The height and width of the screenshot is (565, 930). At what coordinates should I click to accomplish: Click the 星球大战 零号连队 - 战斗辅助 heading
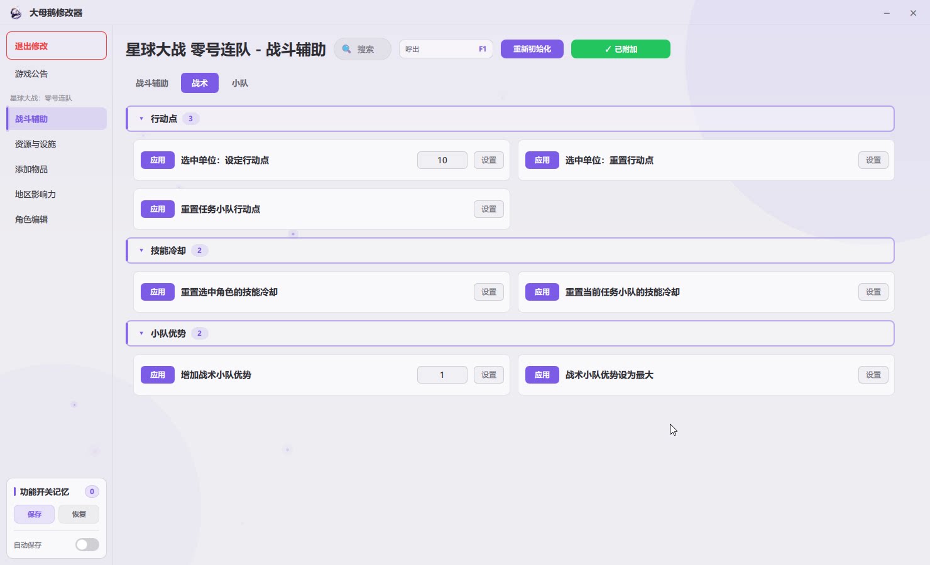(x=226, y=50)
